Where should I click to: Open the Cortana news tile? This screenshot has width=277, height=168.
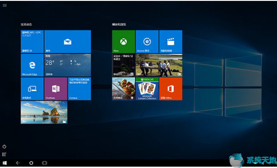coord(79,89)
